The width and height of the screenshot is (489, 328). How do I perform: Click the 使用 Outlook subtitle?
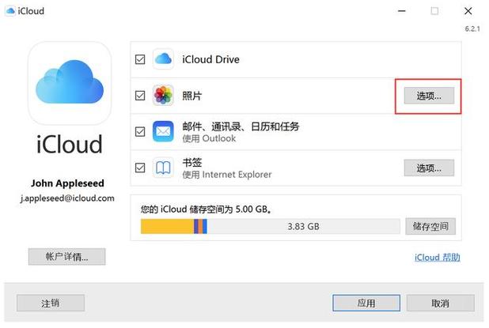coord(209,138)
